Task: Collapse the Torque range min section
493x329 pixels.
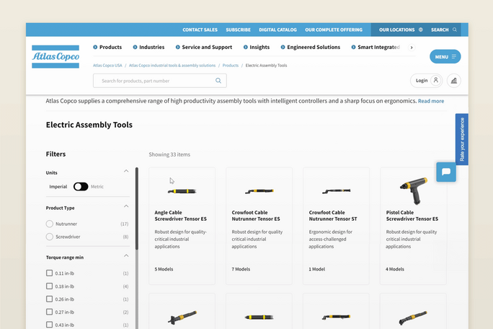Action: [126, 256]
